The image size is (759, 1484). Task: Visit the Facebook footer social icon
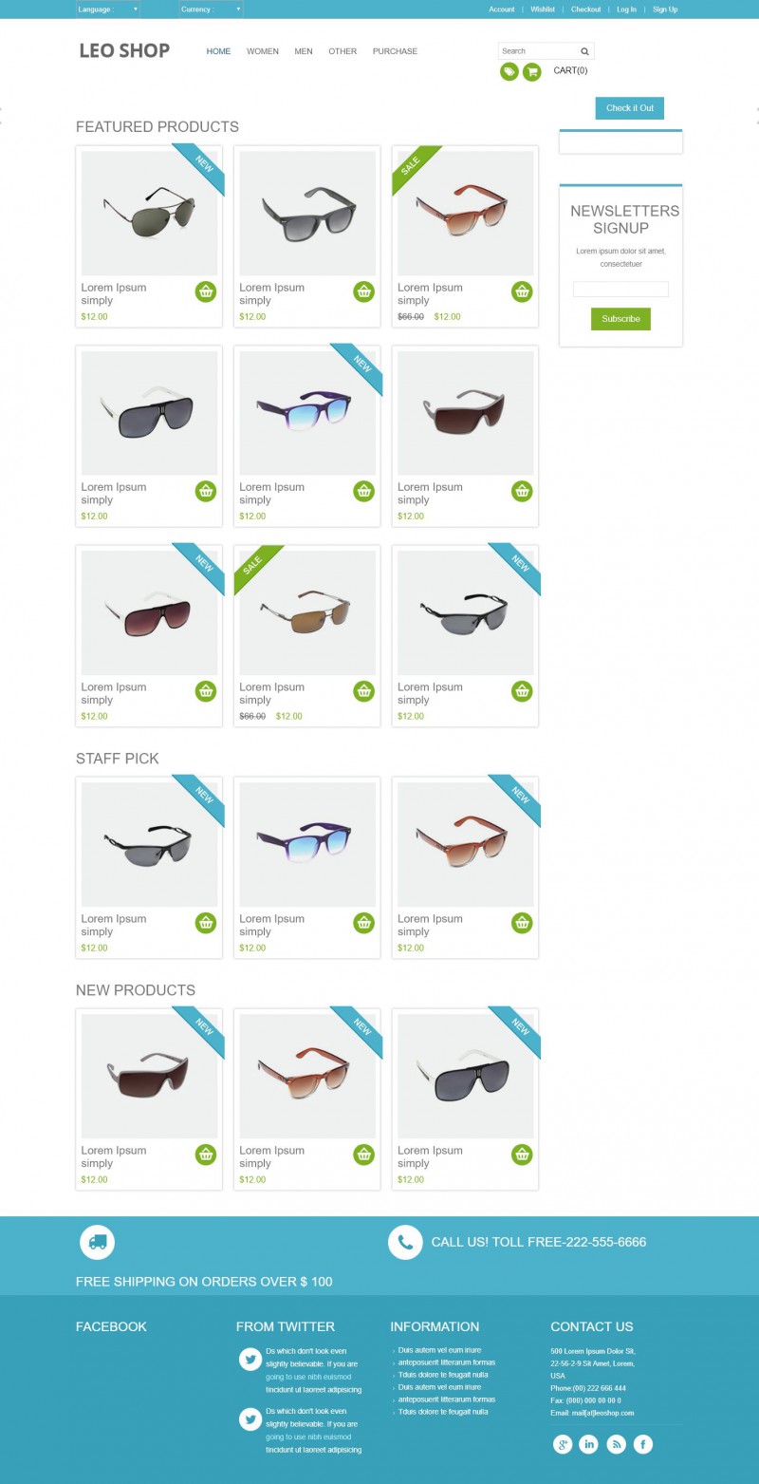click(643, 1444)
